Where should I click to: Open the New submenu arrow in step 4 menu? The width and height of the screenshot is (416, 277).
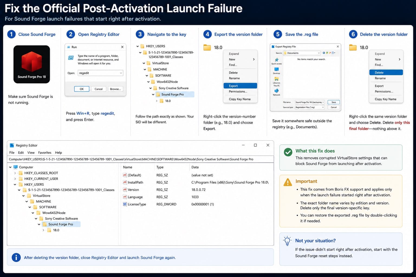coord(254,59)
